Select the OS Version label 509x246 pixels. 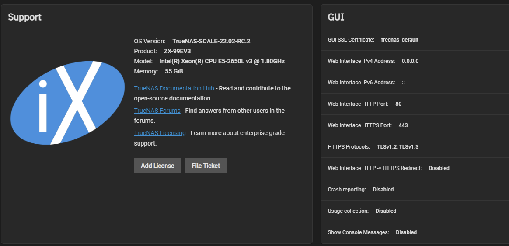coord(150,41)
